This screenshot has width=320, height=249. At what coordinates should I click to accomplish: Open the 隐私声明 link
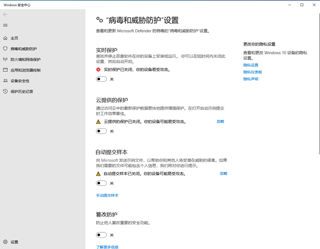251,79
